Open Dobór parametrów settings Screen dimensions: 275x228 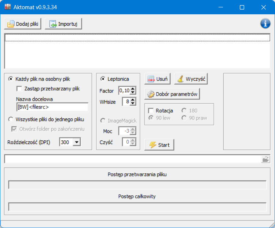point(172,94)
